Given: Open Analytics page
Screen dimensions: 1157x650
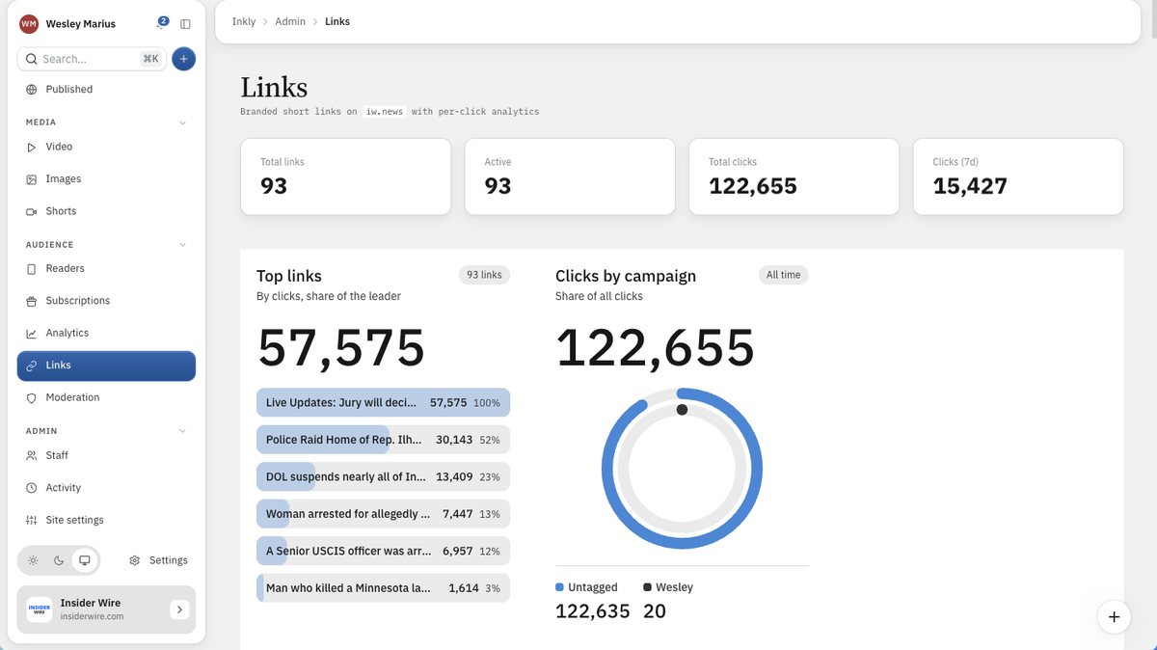Looking at the screenshot, I should coord(106,334).
